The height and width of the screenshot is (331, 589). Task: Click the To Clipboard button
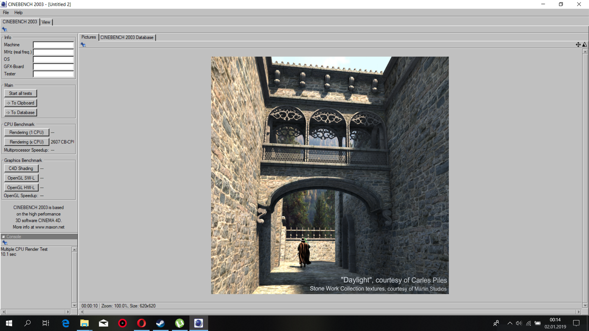click(21, 103)
